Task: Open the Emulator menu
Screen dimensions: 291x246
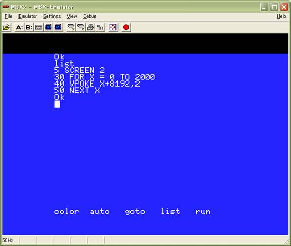Action: [x=28, y=16]
